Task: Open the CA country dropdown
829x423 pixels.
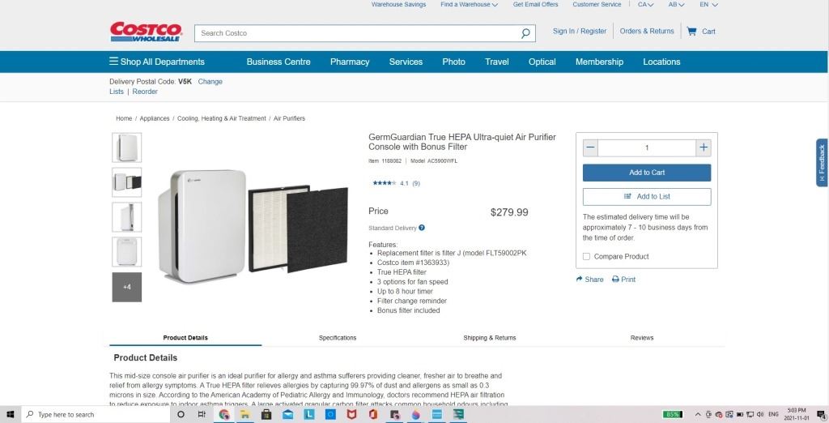Action: 645,4
